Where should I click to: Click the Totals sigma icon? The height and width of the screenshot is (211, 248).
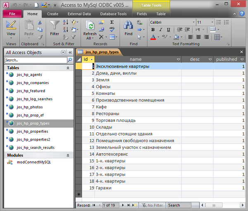point(112,22)
